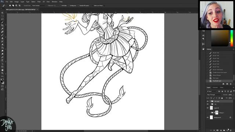Select the Type tool
Image resolution: width=235 pixels, height=132 pixels.
coord(2,60)
